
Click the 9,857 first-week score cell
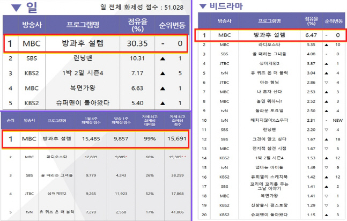pos(121,139)
